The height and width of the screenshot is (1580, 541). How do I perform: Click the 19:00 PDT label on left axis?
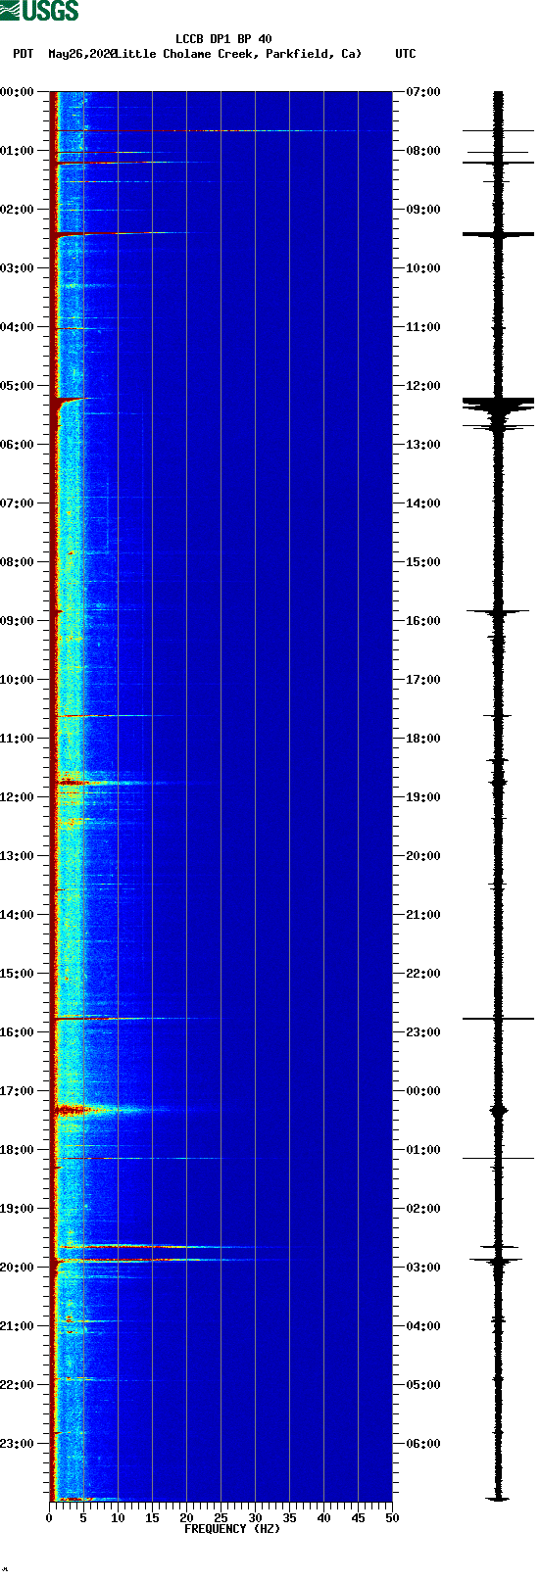pos(18,1209)
